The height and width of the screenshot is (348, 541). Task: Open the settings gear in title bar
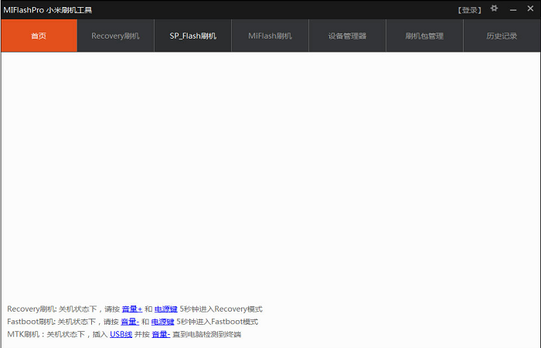495,9
